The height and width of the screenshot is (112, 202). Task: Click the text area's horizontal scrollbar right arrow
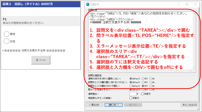tap(191, 71)
